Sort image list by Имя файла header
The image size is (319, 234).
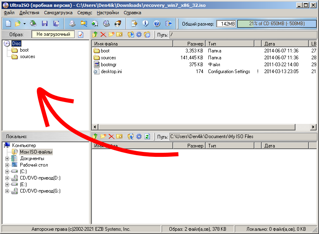(132, 44)
